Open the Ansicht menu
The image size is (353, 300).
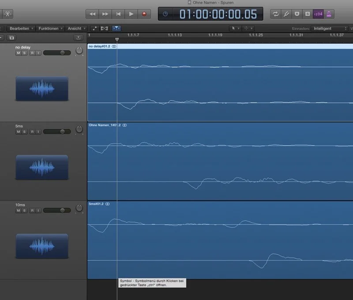click(76, 28)
